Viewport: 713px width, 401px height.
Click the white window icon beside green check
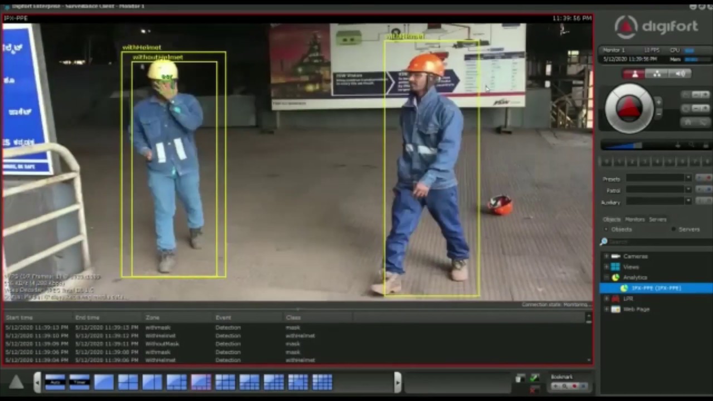point(520,379)
